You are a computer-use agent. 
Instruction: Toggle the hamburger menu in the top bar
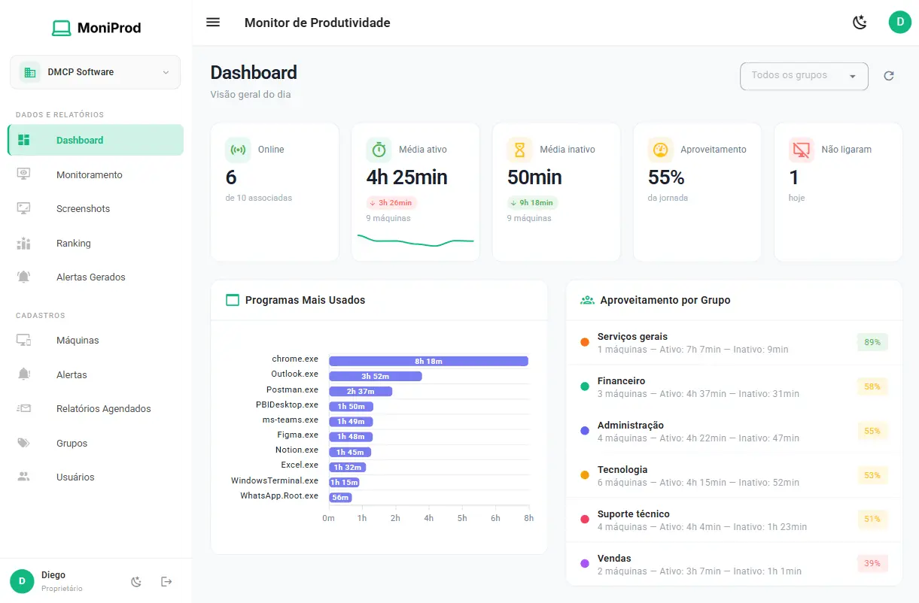tap(213, 23)
